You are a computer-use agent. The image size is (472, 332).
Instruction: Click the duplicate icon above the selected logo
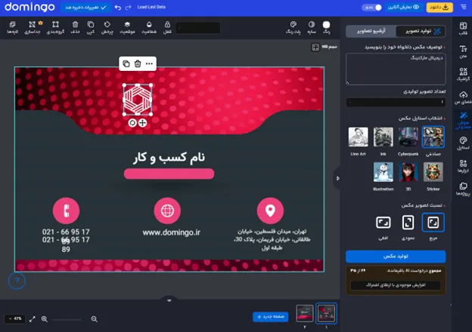126,64
